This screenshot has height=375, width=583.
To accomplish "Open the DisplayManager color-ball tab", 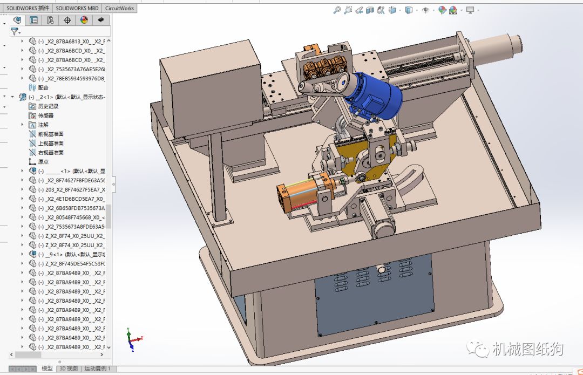I will pyautogui.click(x=84, y=20).
